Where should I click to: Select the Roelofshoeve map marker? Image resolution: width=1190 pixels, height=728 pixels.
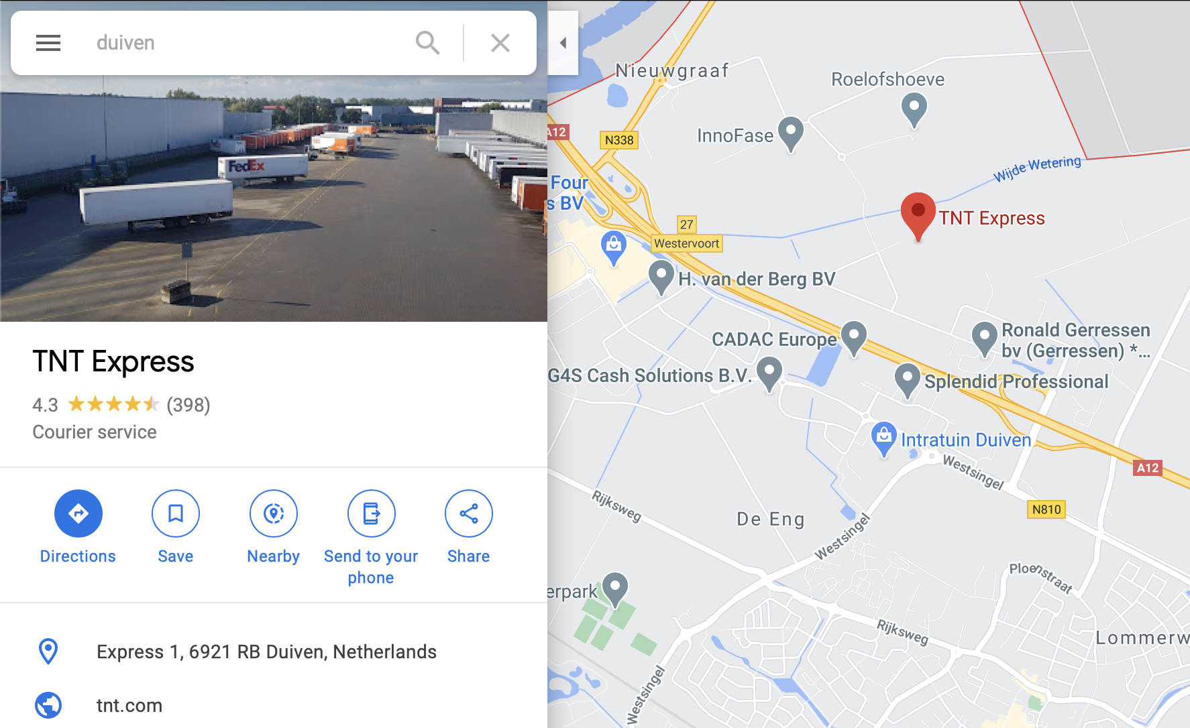[x=914, y=110]
